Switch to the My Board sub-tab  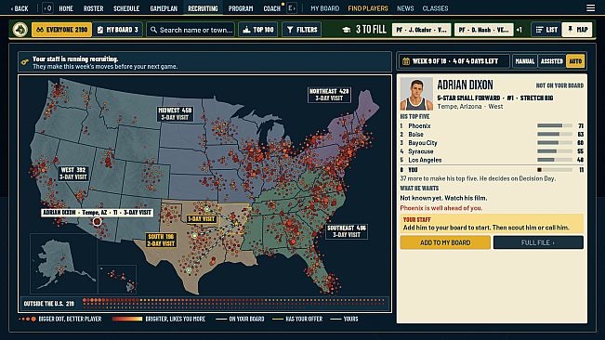click(x=325, y=8)
